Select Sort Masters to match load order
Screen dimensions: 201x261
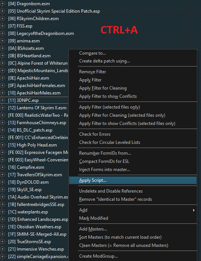[x=120, y=237]
